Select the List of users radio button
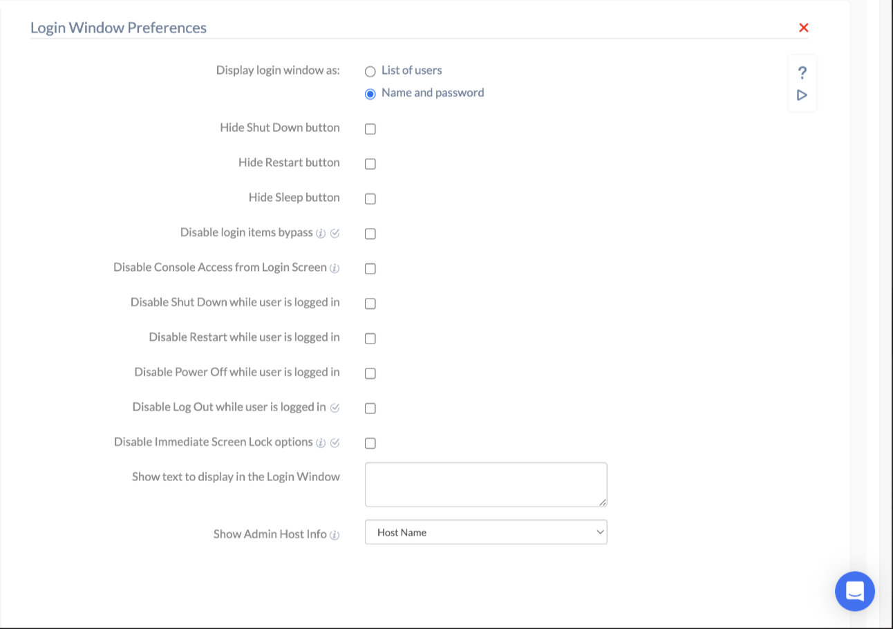The image size is (893, 629). coord(370,71)
